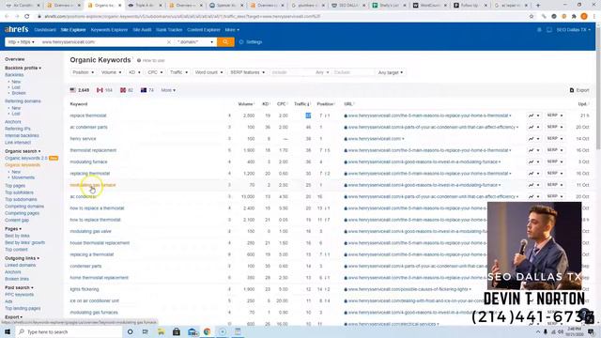The image size is (601, 338).
Task: Open the Traffic filter dropdown
Action: pos(178,72)
